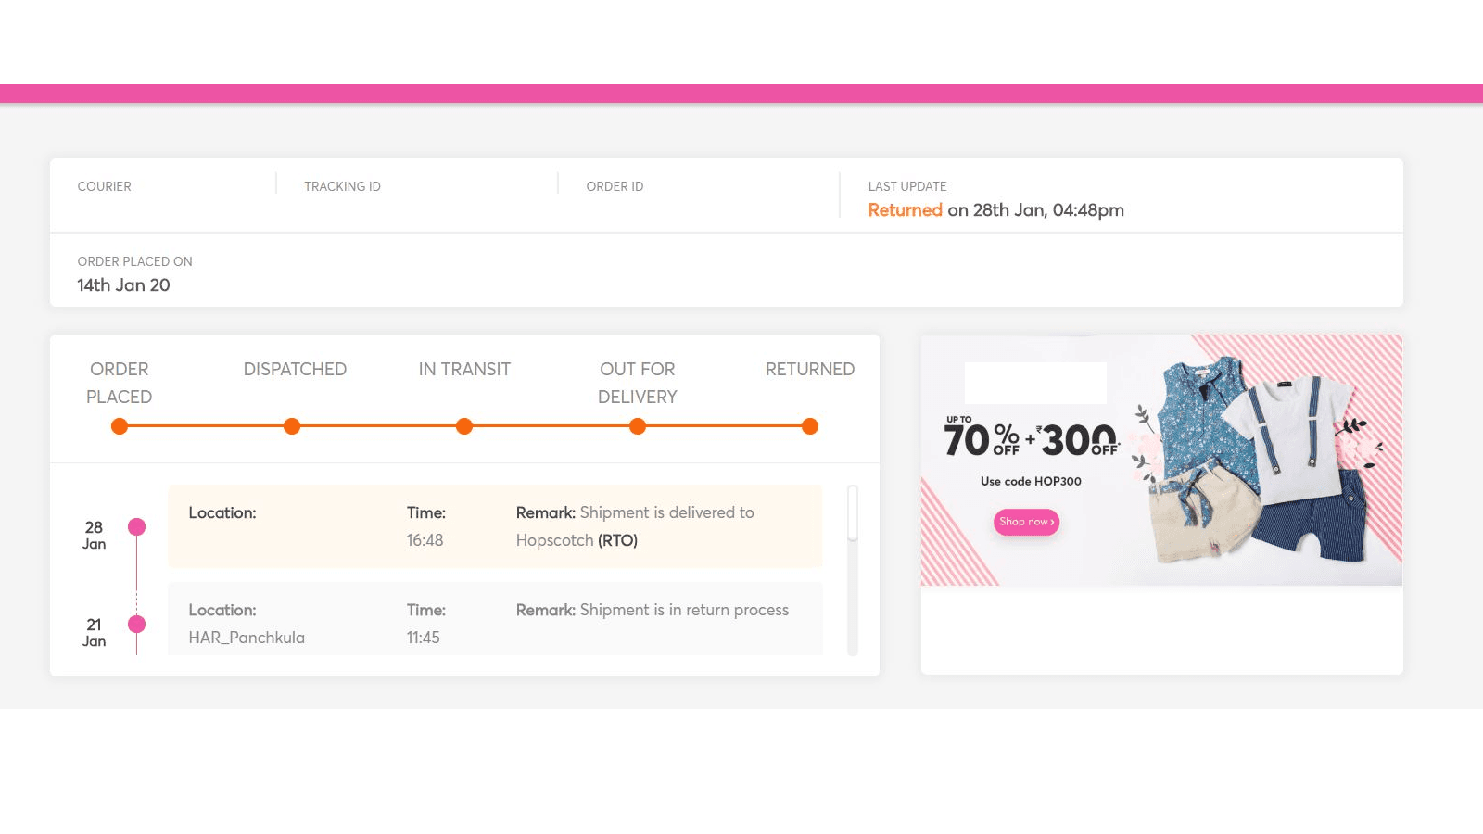Select the Returned milestone dot
This screenshot has width=1483, height=834.
[810, 426]
